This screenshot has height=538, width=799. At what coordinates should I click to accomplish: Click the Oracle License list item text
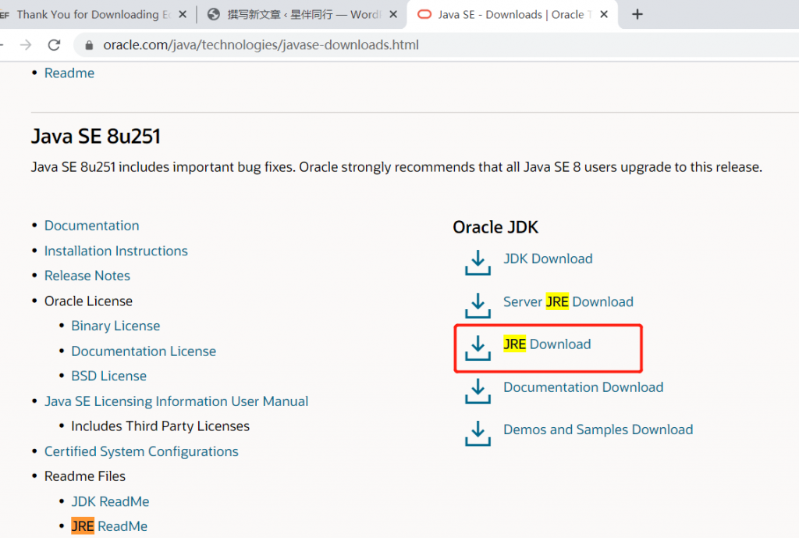click(x=88, y=301)
